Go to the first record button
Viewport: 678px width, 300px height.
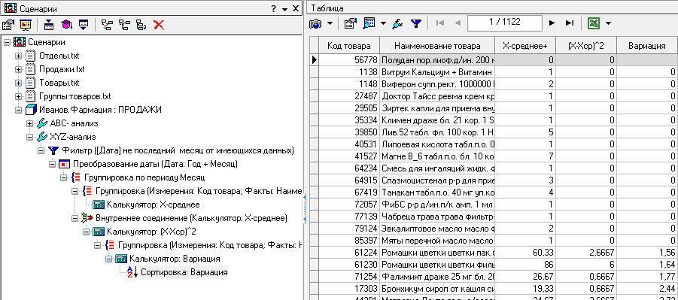[440, 23]
